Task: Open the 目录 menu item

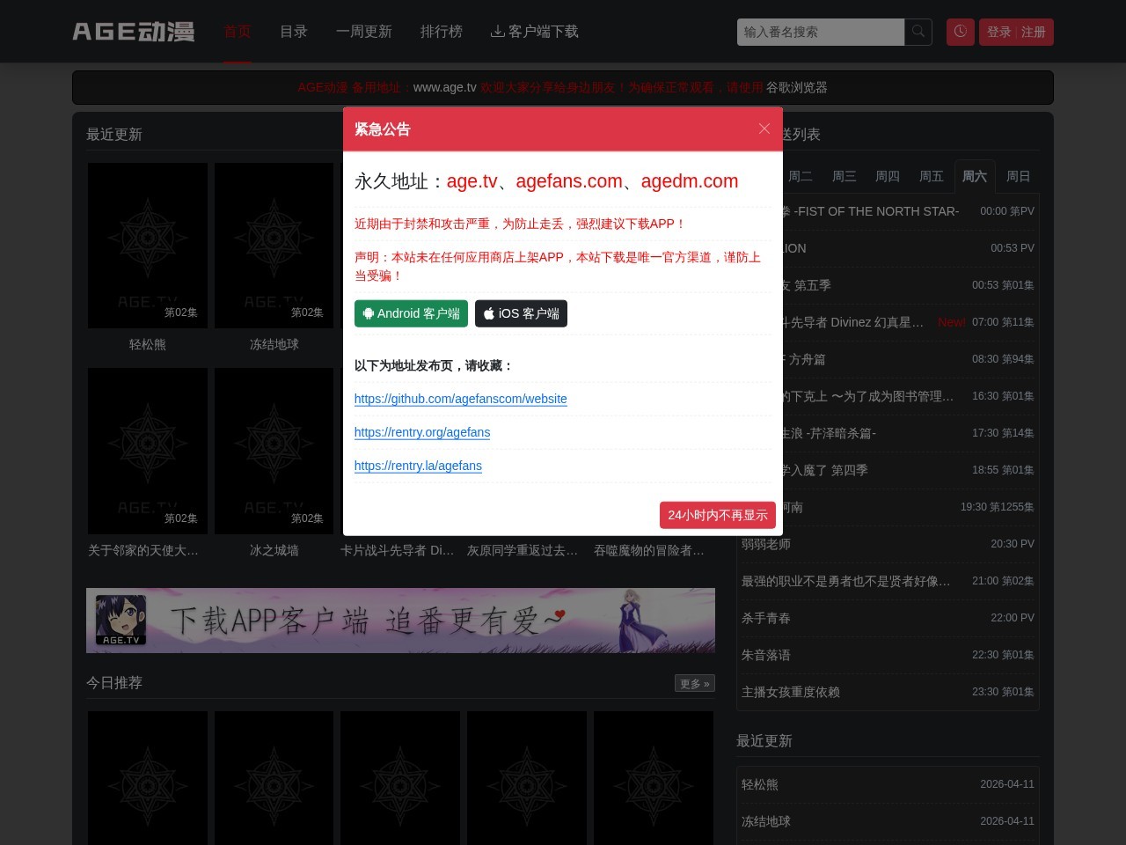Action: coord(293,32)
